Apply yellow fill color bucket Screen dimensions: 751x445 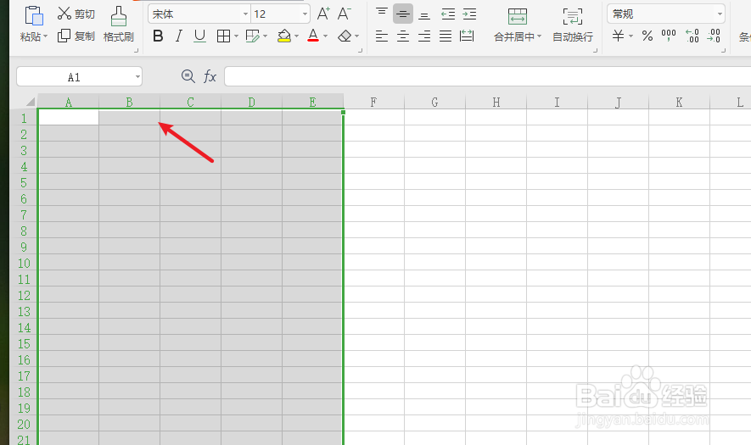tap(284, 36)
